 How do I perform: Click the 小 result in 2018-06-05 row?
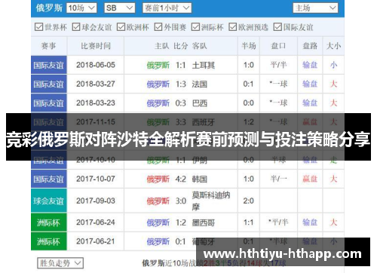pos(333,65)
